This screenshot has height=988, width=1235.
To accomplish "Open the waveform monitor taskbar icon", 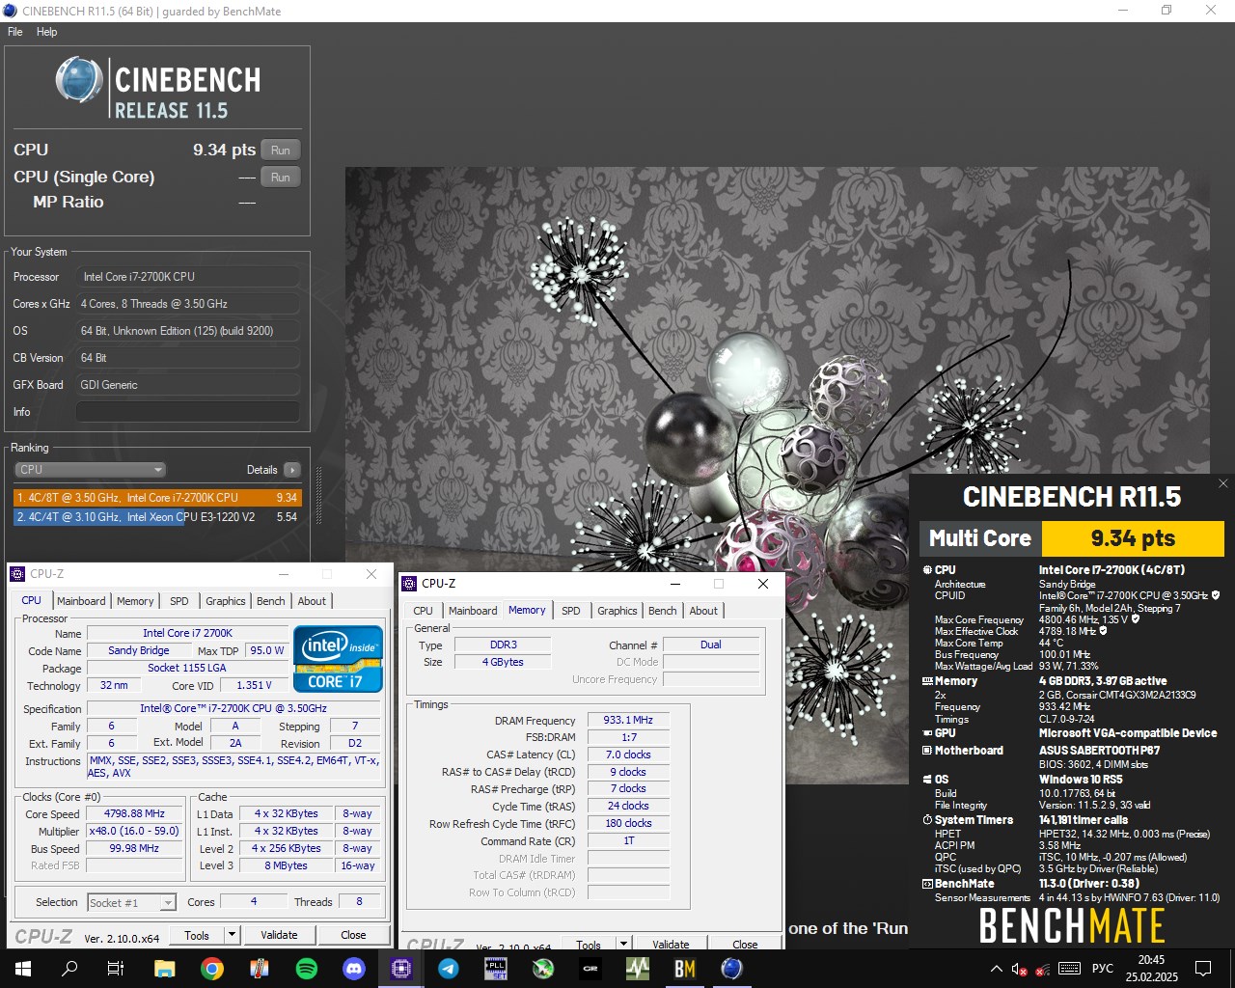I will [x=638, y=969].
